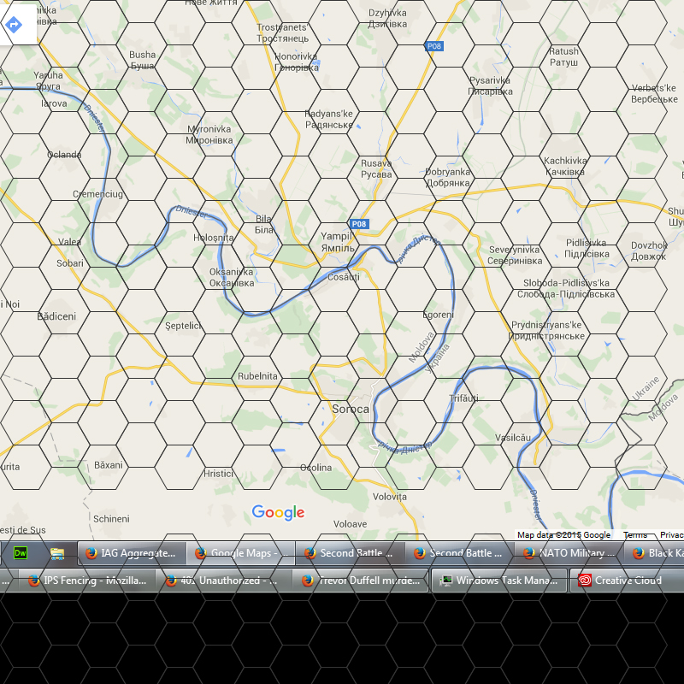Click the Valea village label
Image resolution: width=684 pixels, height=684 pixels.
[x=70, y=242]
